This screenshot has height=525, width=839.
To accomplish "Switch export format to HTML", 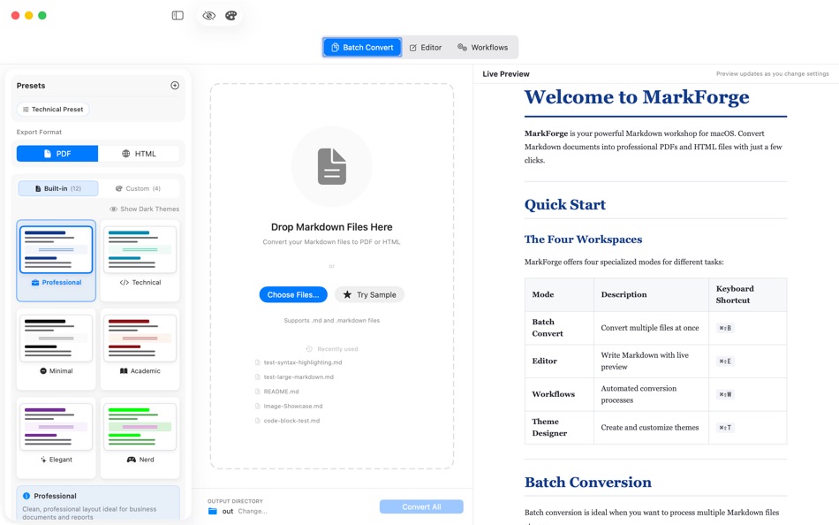I will tap(139, 153).
